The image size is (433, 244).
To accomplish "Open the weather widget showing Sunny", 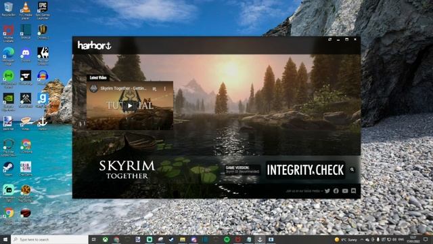I will 346,239.
